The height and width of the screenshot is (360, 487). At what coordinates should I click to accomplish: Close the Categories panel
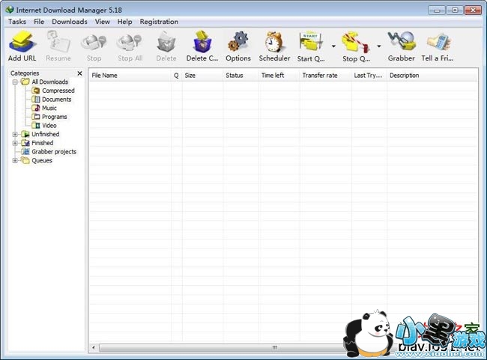click(x=80, y=73)
